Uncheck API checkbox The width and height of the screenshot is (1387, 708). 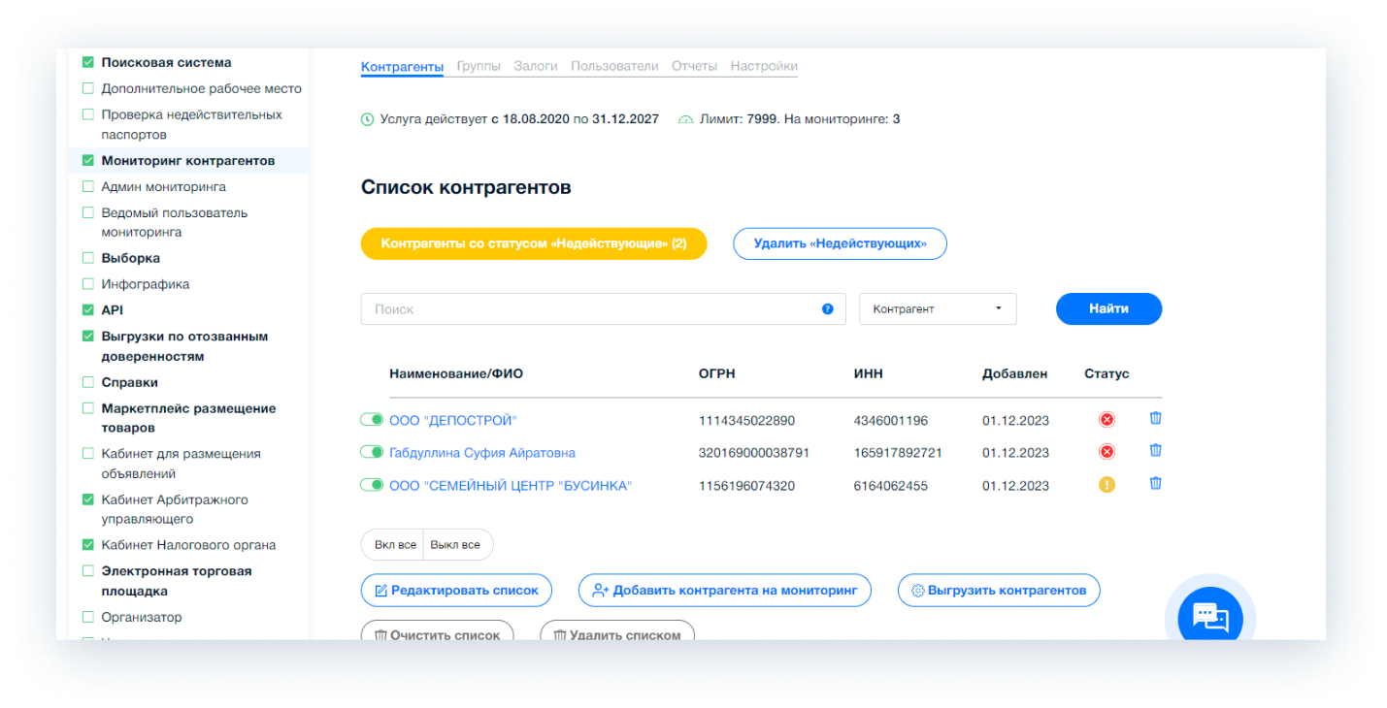click(x=88, y=310)
